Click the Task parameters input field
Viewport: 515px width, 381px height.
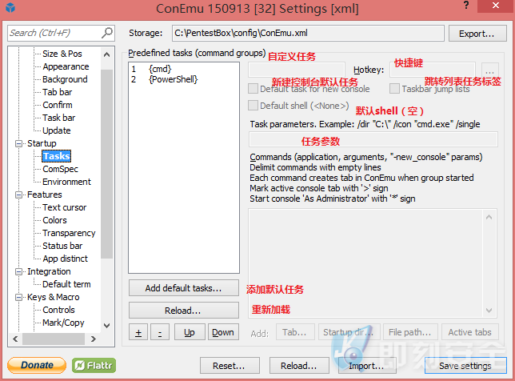[x=373, y=139]
